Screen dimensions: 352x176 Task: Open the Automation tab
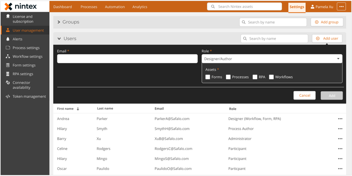[115, 7]
